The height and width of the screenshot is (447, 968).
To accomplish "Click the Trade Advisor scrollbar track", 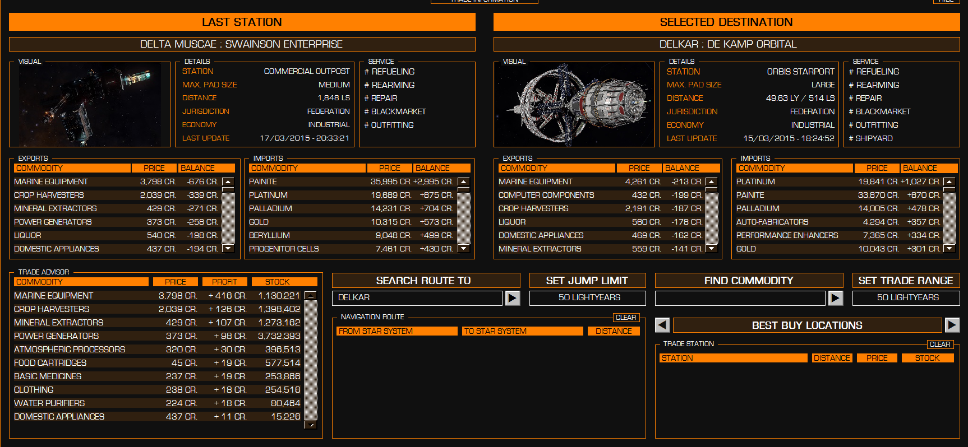I will pyautogui.click(x=311, y=360).
